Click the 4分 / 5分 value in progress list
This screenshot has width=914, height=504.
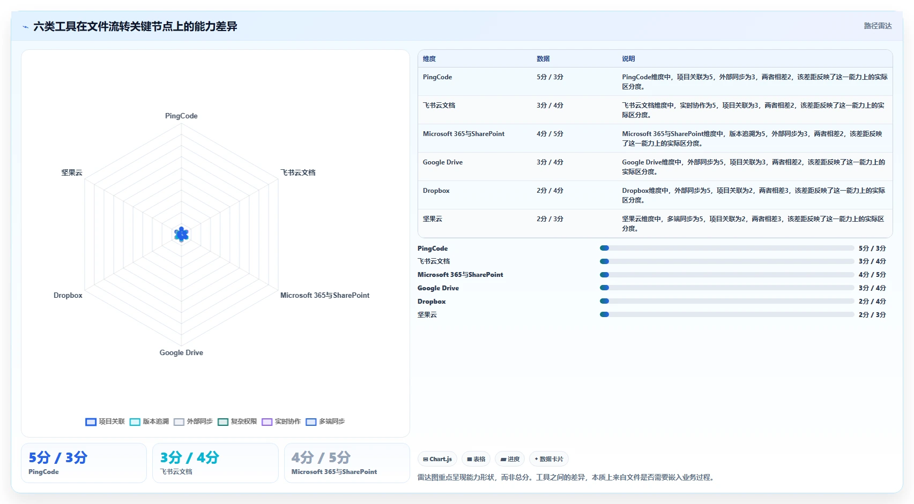pyautogui.click(x=872, y=275)
